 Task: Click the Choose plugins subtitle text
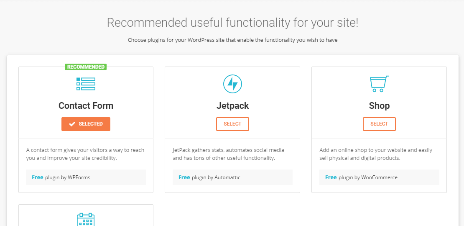[232, 41]
